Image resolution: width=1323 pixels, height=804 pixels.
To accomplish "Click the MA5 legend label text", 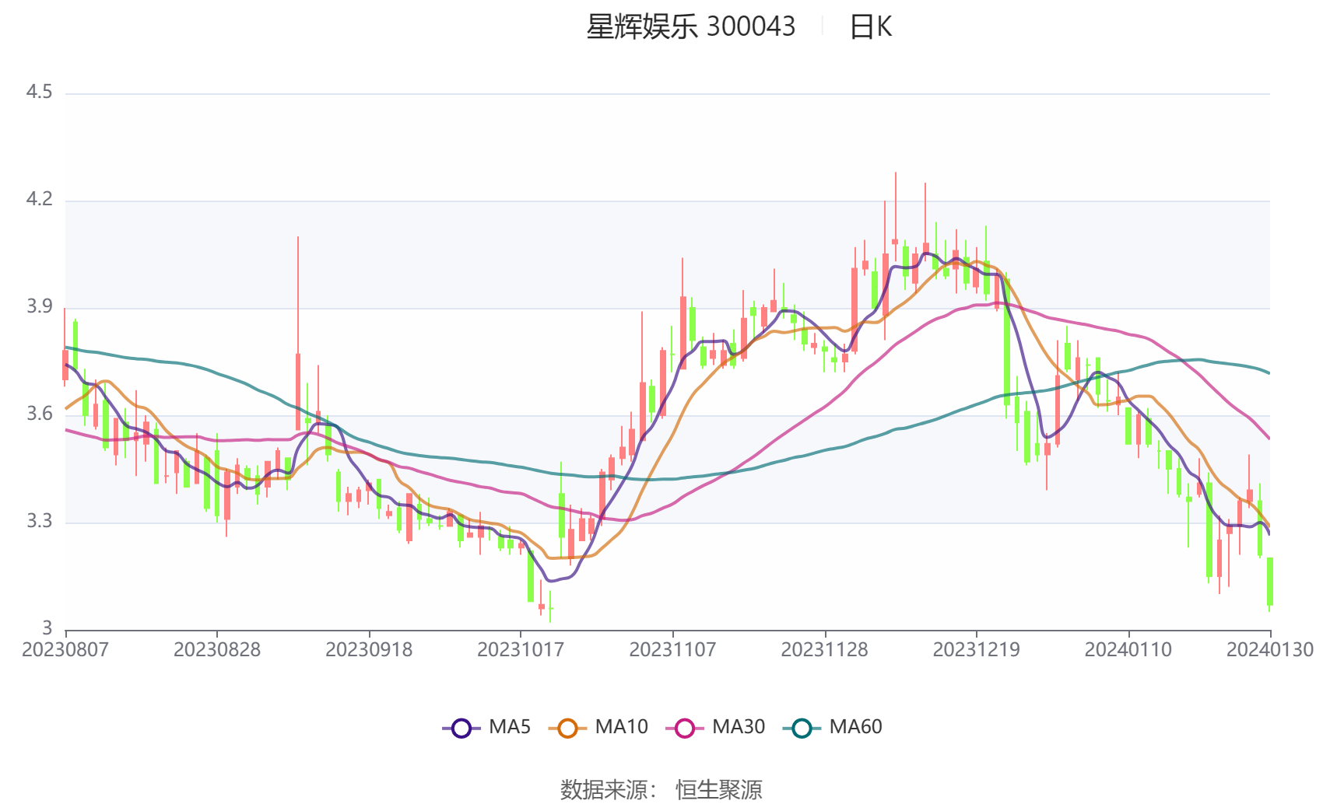I will point(510,727).
